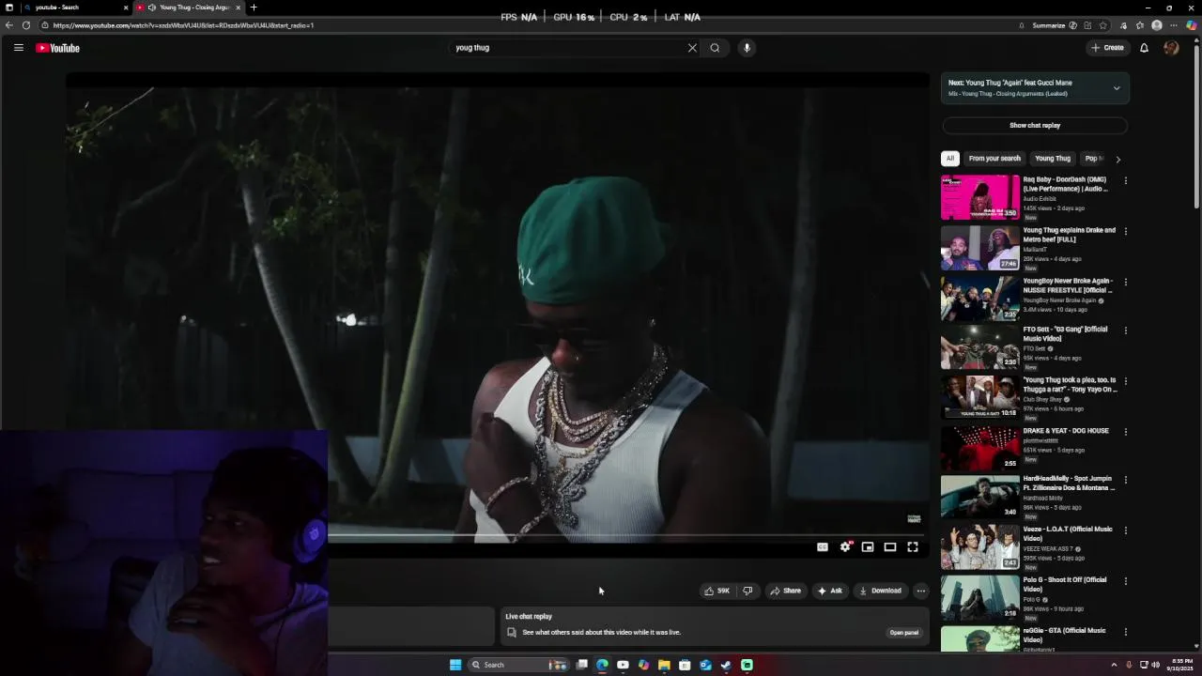The image size is (1202, 676).
Task: Click the Show chat replay button
Action: pyautogui.click(x=1035, y=125)
